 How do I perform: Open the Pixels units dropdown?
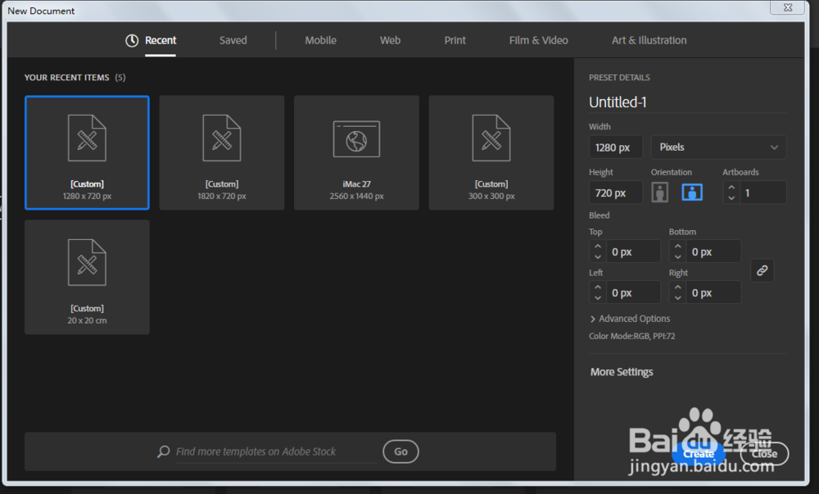point(719,147)
